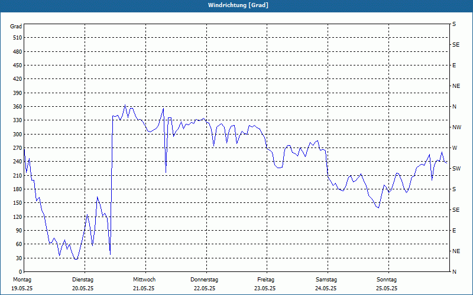Select the 30 y-axis value
Viewport: 473px width, 295px height.
[x=19, y=258]
